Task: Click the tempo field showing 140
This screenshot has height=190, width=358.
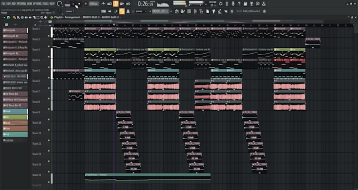Action: click(94, 4)
